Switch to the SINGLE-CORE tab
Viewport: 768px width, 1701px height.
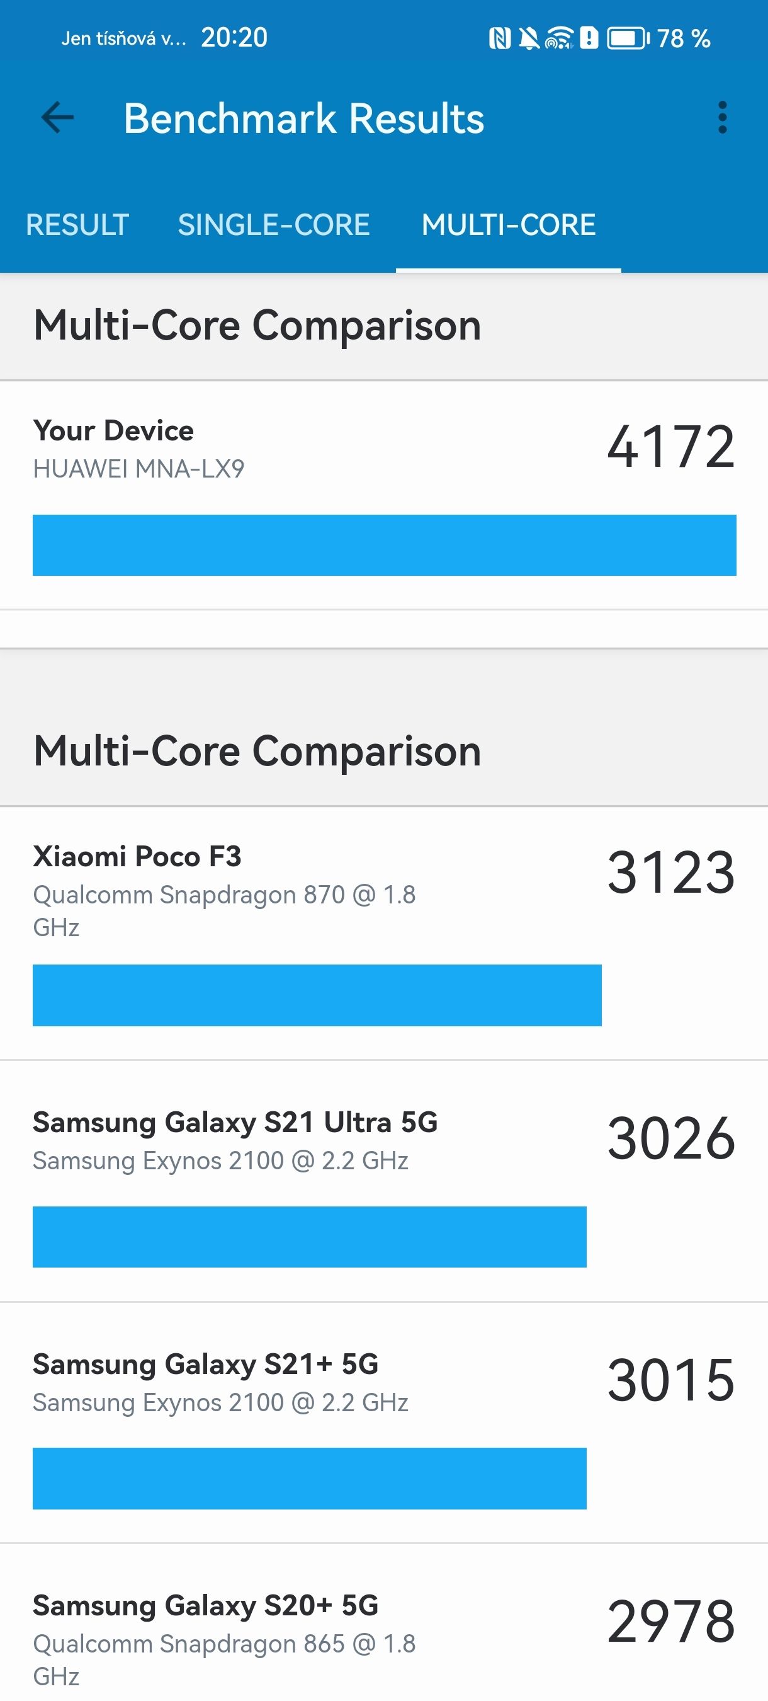(274, 224)
